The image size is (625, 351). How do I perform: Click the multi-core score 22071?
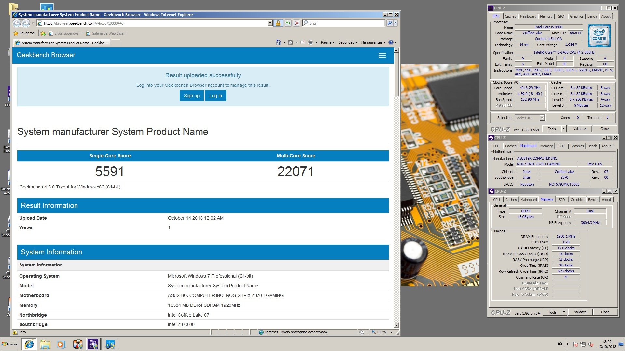pos(296,172)
